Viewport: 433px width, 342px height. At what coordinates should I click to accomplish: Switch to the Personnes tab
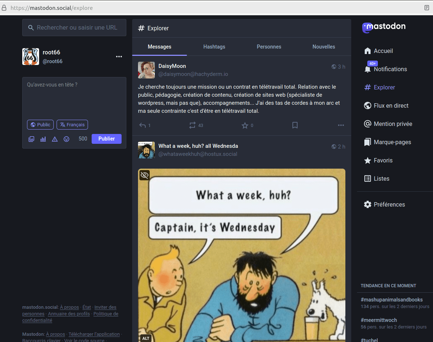[269, 47]
